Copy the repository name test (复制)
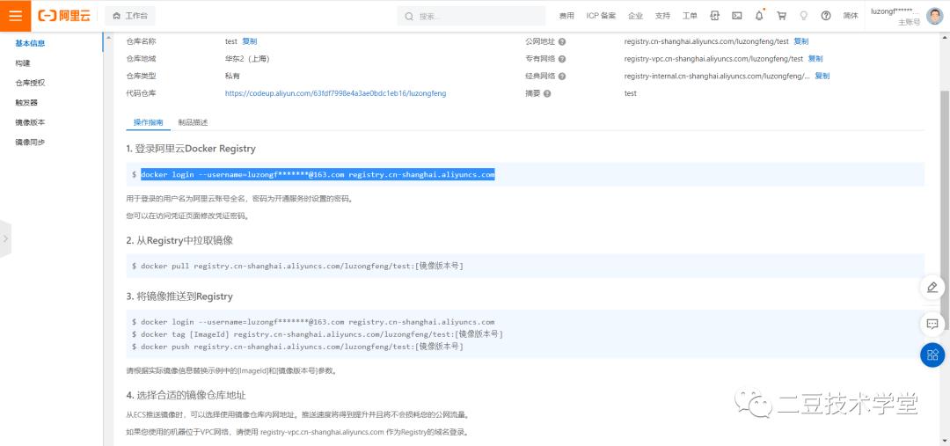Screen dimensions: 950x446 pos(250,41)
